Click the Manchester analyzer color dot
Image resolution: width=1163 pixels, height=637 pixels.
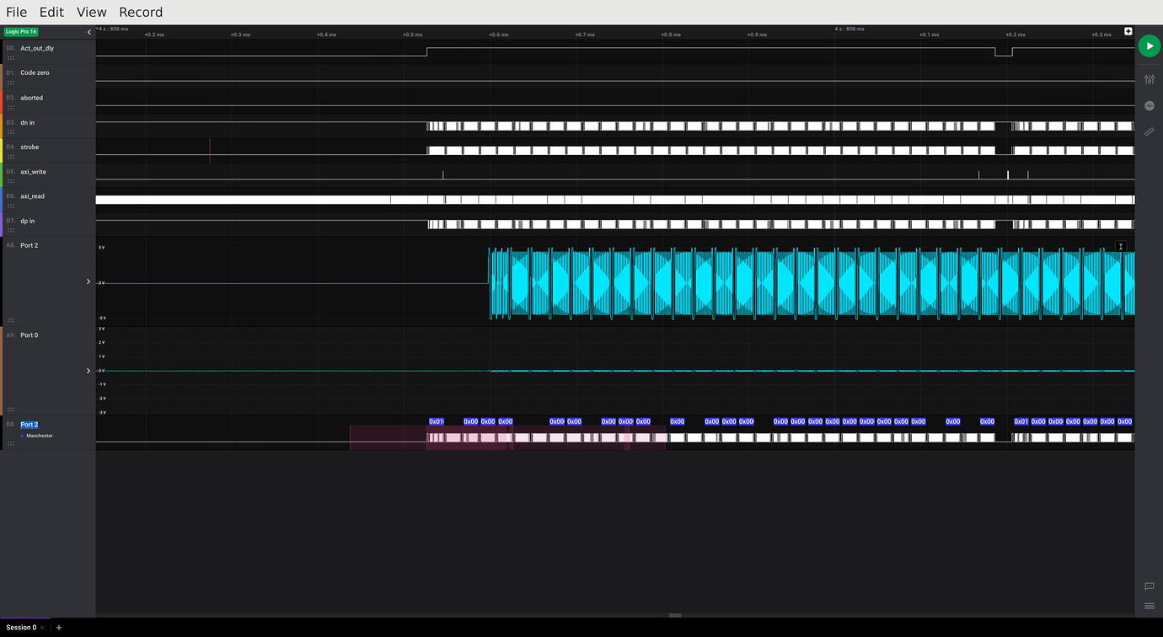pos(21,436)
